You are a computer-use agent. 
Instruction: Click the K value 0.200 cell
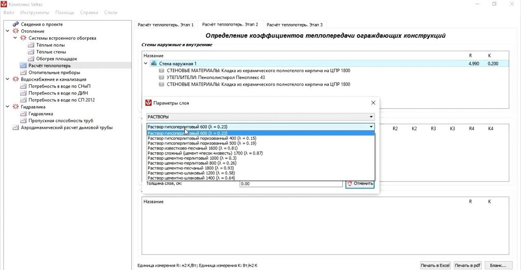(x=493, y=64)
